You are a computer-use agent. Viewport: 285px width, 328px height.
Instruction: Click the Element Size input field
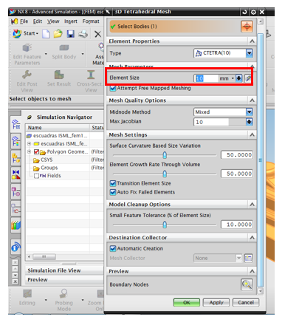click(x=206, y=78)
